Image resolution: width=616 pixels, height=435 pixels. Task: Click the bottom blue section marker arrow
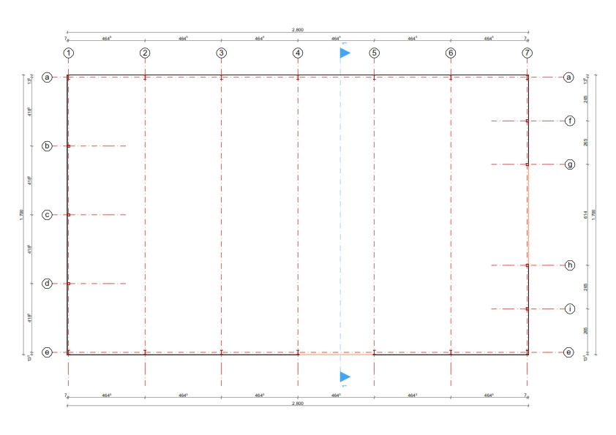(x=345, y=377)
